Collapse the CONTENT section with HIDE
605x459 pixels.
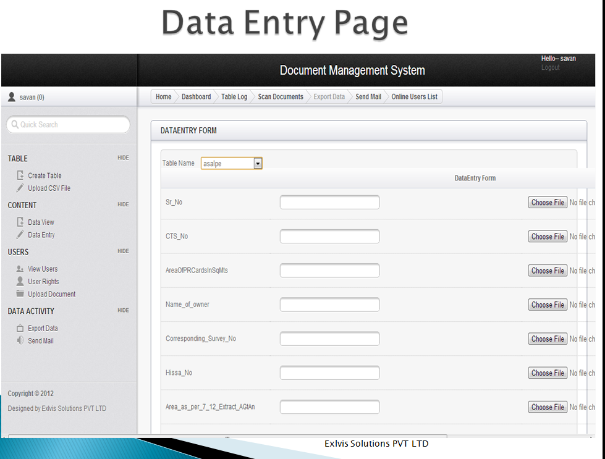pyautogui.click(x=123, y=204)
